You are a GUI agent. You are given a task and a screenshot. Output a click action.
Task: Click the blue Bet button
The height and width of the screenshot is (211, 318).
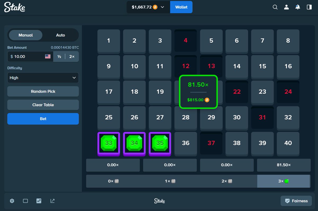[43, 119]
